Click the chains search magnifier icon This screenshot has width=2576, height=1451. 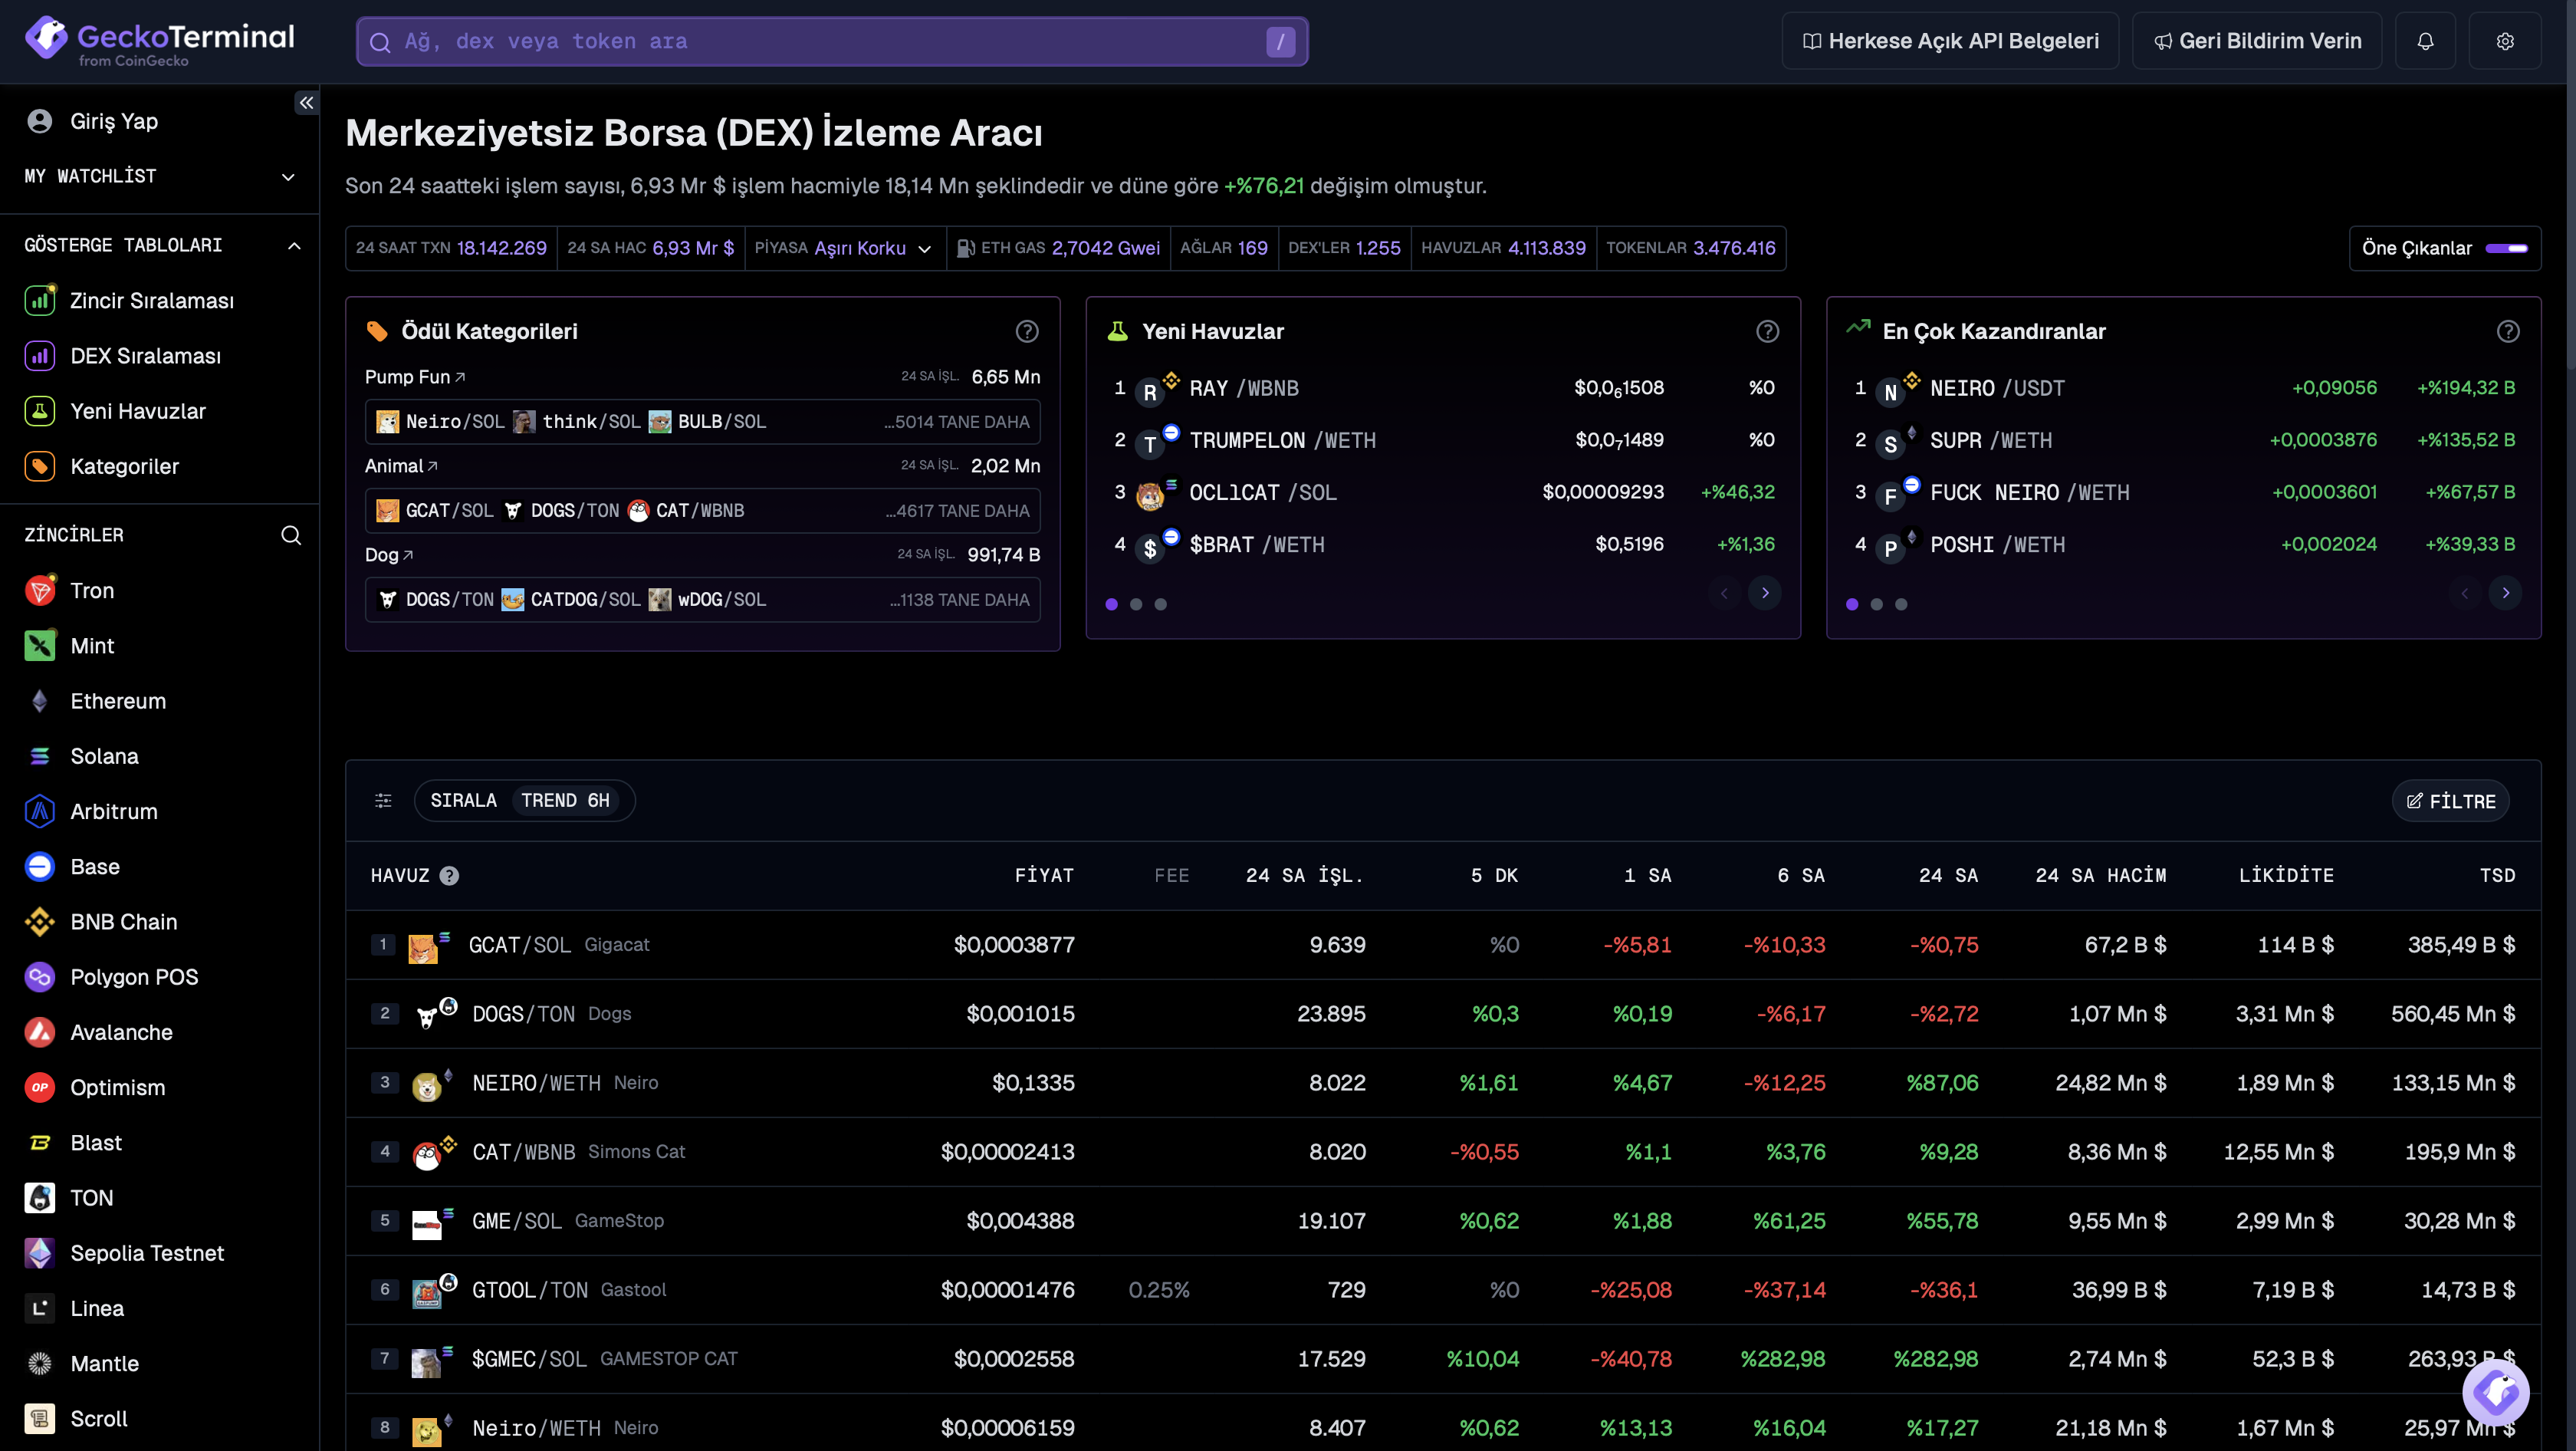[x=290, y=535]
